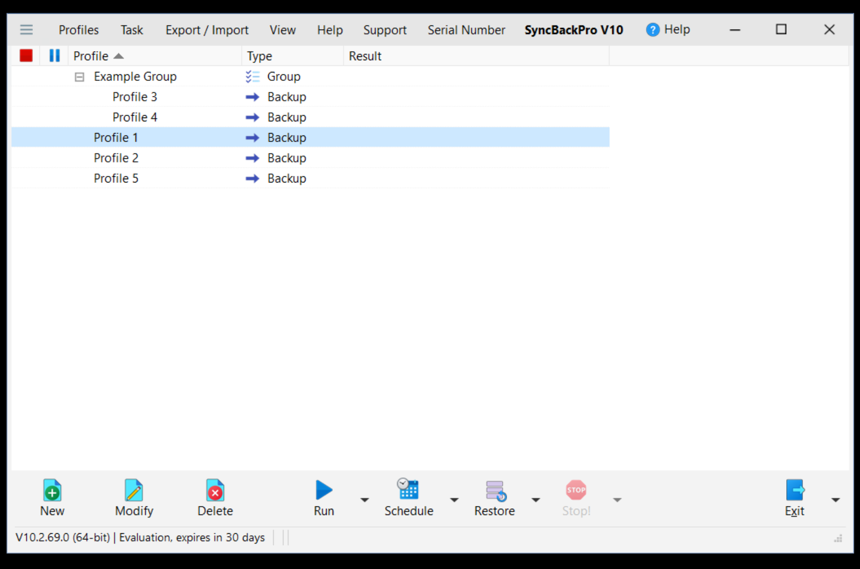860x569 pixels.
Task: Click the sort arrow on Profile column
Action: (119, 56)
